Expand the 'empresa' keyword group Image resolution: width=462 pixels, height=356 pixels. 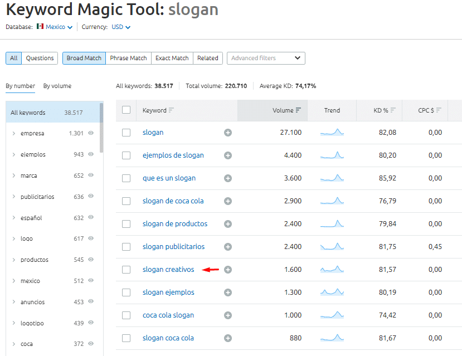(x=13, y=133)
